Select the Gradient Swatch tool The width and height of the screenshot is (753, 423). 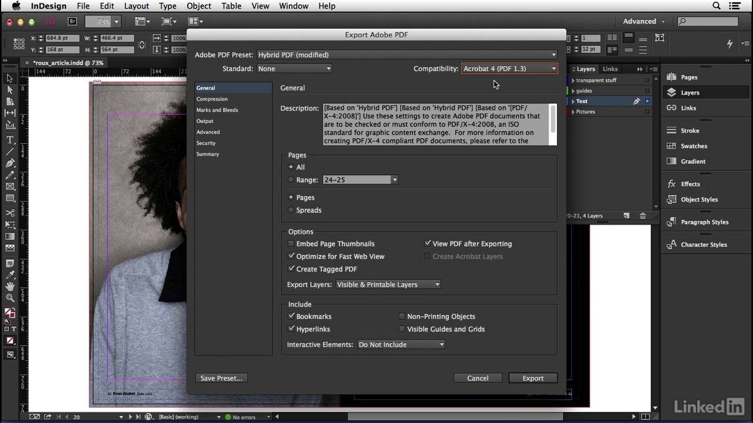(x=10, y=236)
